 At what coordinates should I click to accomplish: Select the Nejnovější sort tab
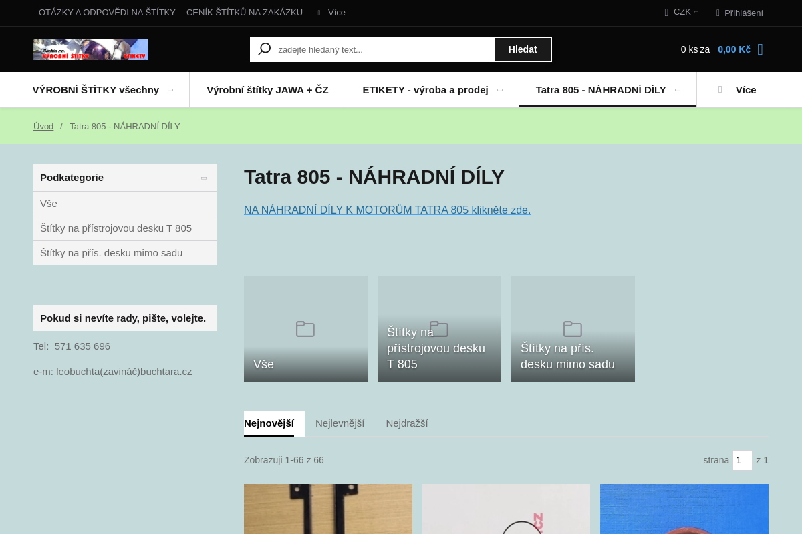tap(269, 423)
